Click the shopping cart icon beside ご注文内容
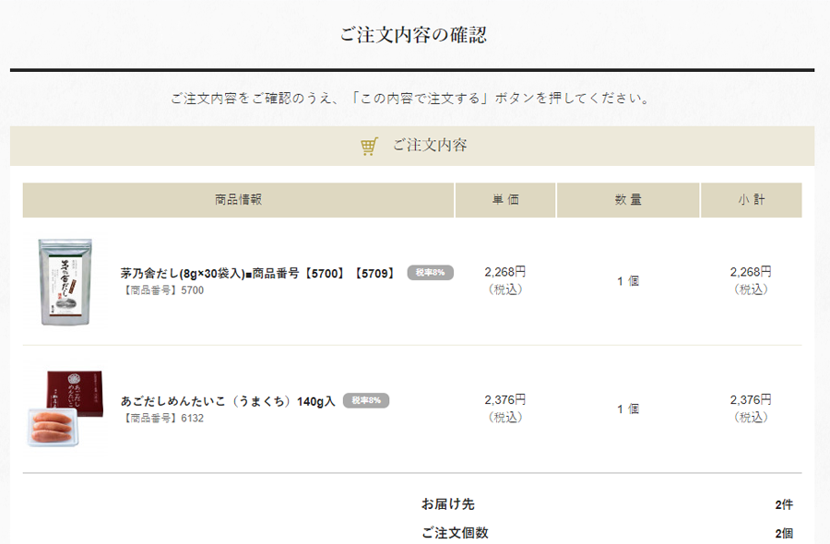Screen dimensions: 830x544 click(x=369, y=146)
